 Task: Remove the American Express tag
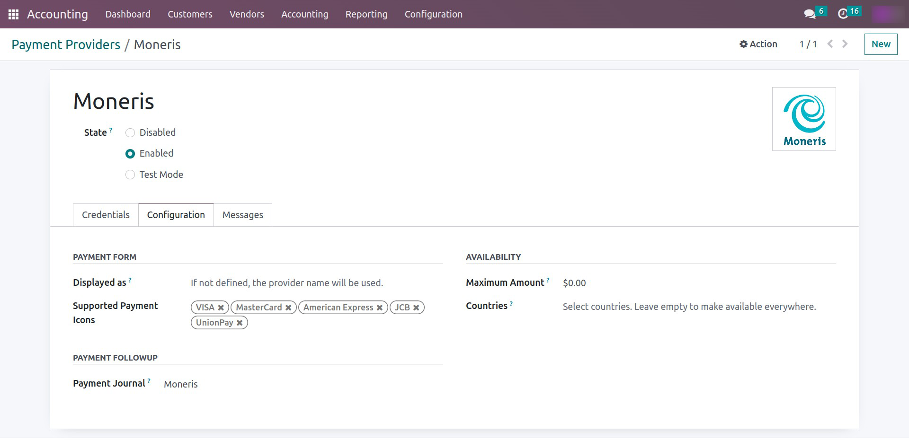pyautogui.click(x=380, y=308)
